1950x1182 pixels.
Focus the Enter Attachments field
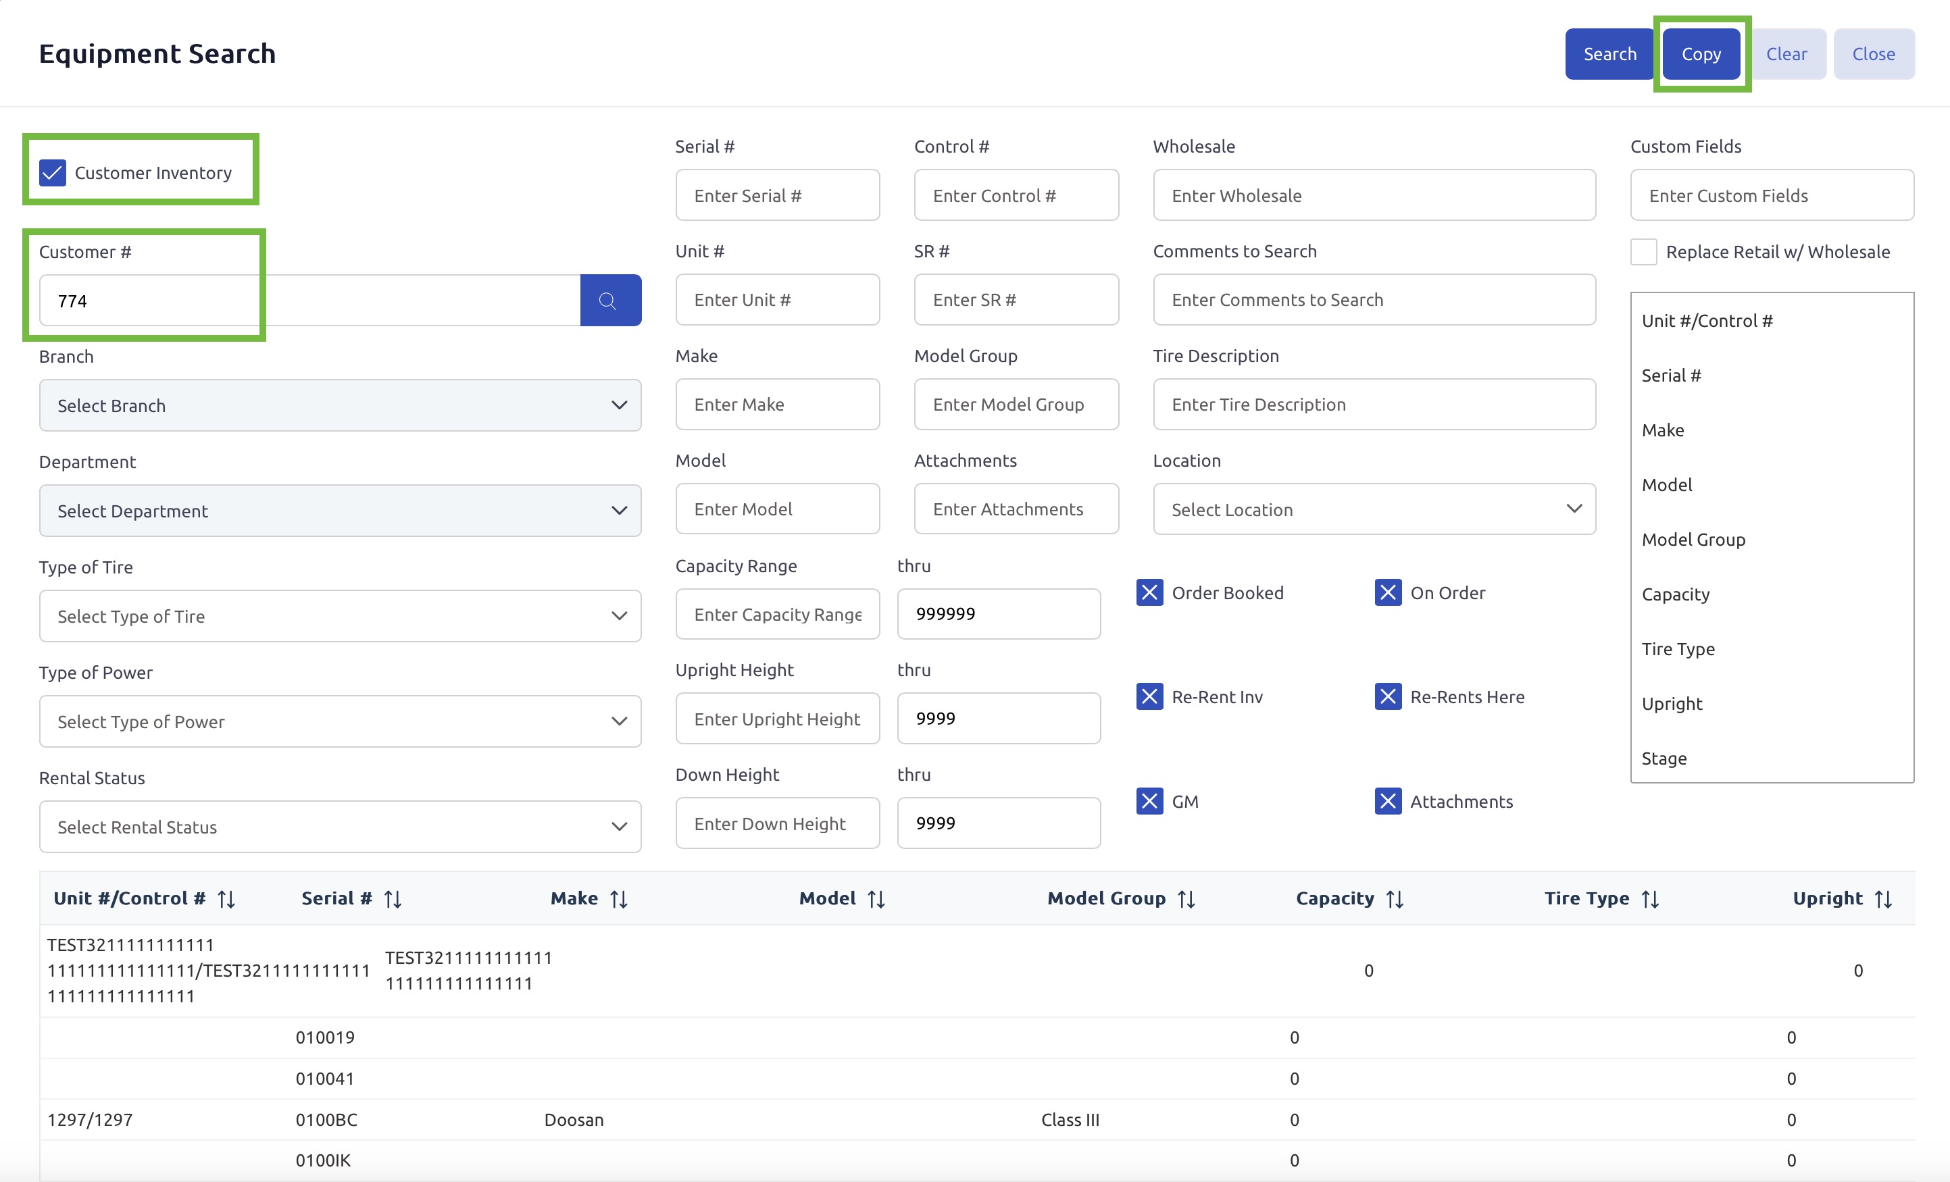[1016, 509]
